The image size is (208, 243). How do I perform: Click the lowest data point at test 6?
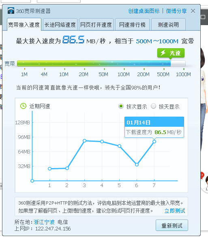pyautogui.click(x=137, y=164)
